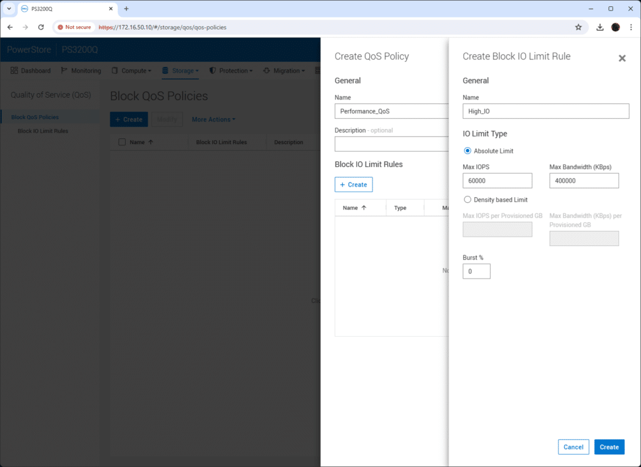Viewport: 641px width, 467px height.
Task: Open the Chrome three-dot menu
Action: [631, 27]
